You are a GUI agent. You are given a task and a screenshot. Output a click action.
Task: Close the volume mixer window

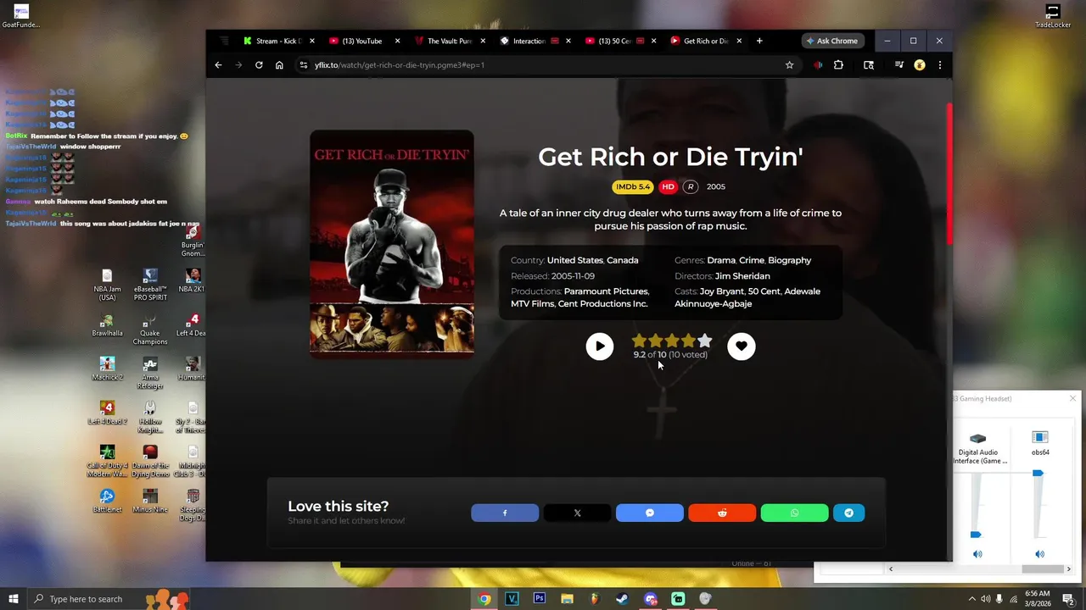1072,398
